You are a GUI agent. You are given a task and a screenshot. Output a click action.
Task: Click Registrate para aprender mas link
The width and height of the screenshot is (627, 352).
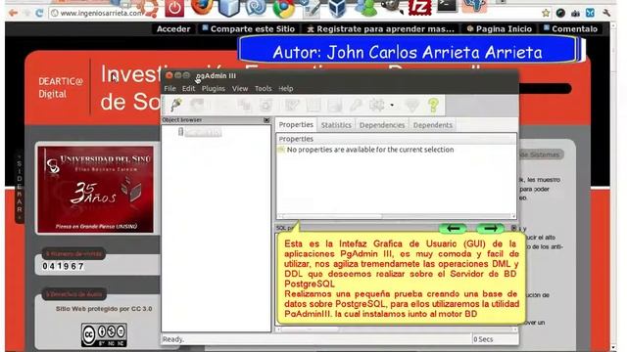click(380, 28)
